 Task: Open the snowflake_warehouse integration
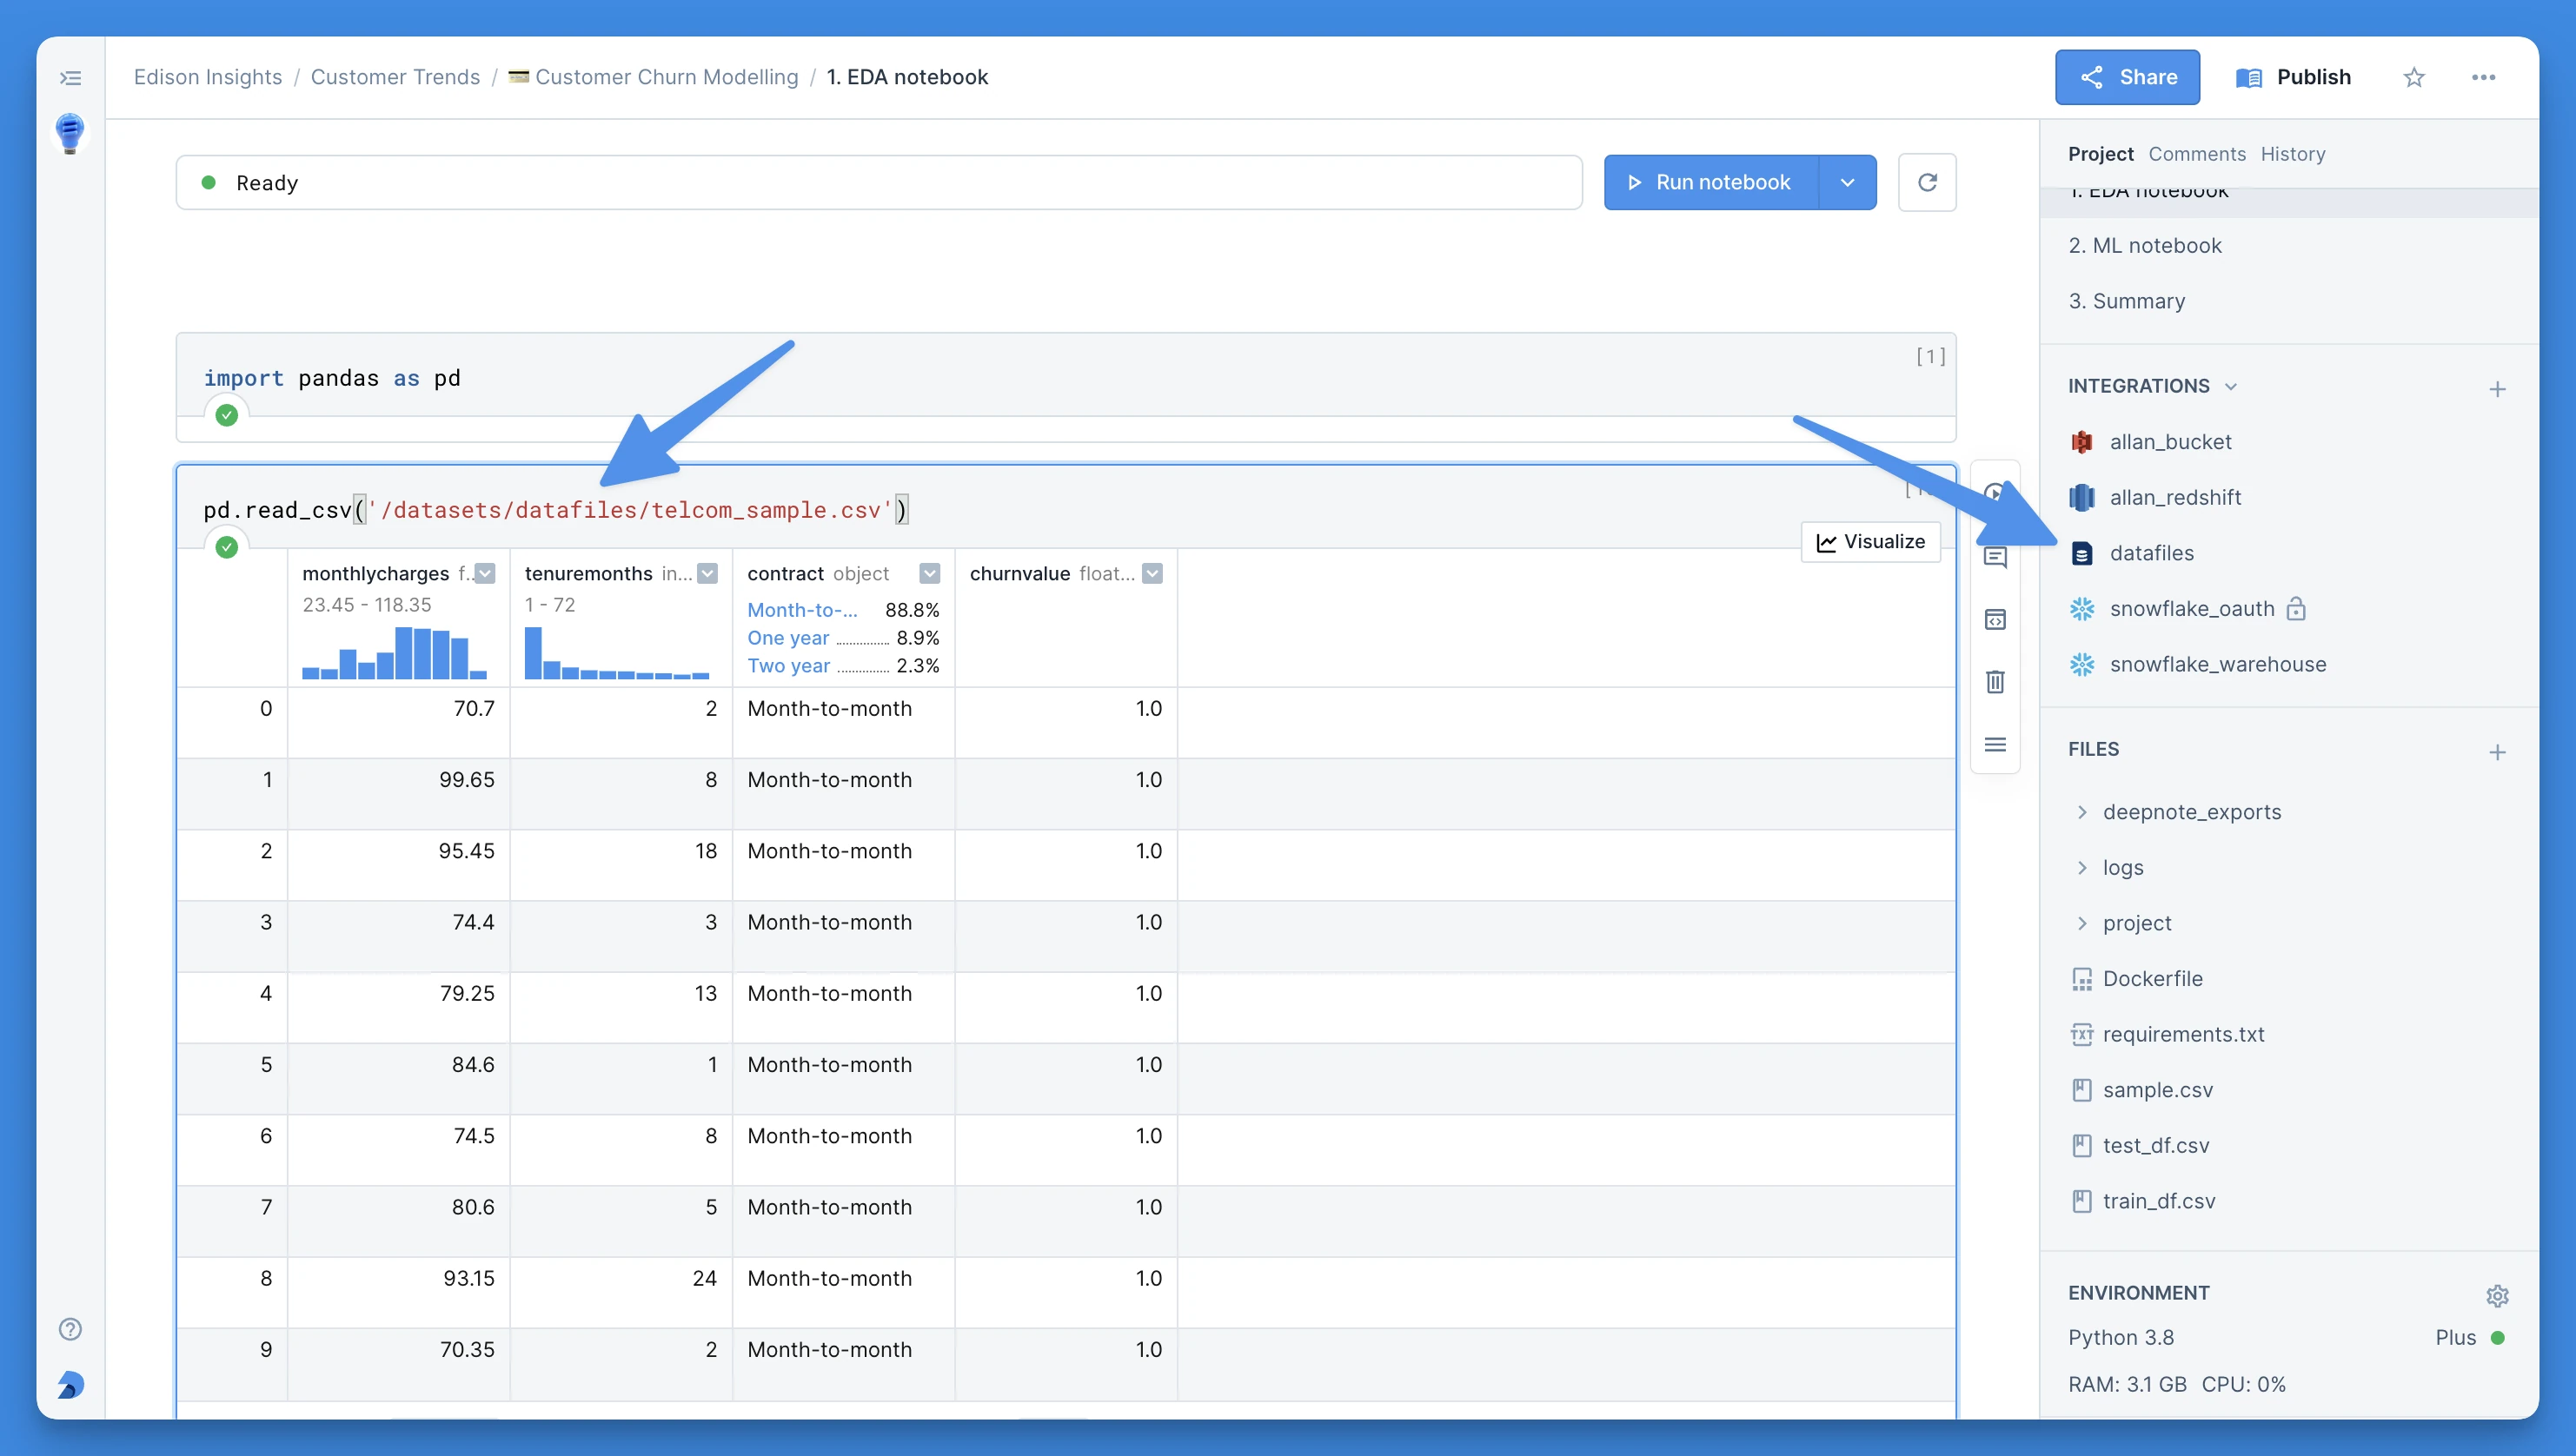point(2197,664)
